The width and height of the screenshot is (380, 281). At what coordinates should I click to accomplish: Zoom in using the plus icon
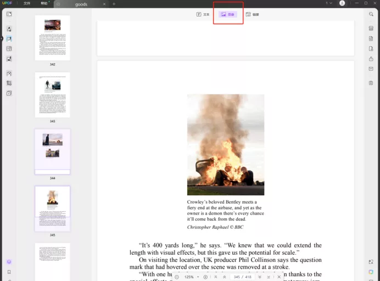[x=205, y=277]
